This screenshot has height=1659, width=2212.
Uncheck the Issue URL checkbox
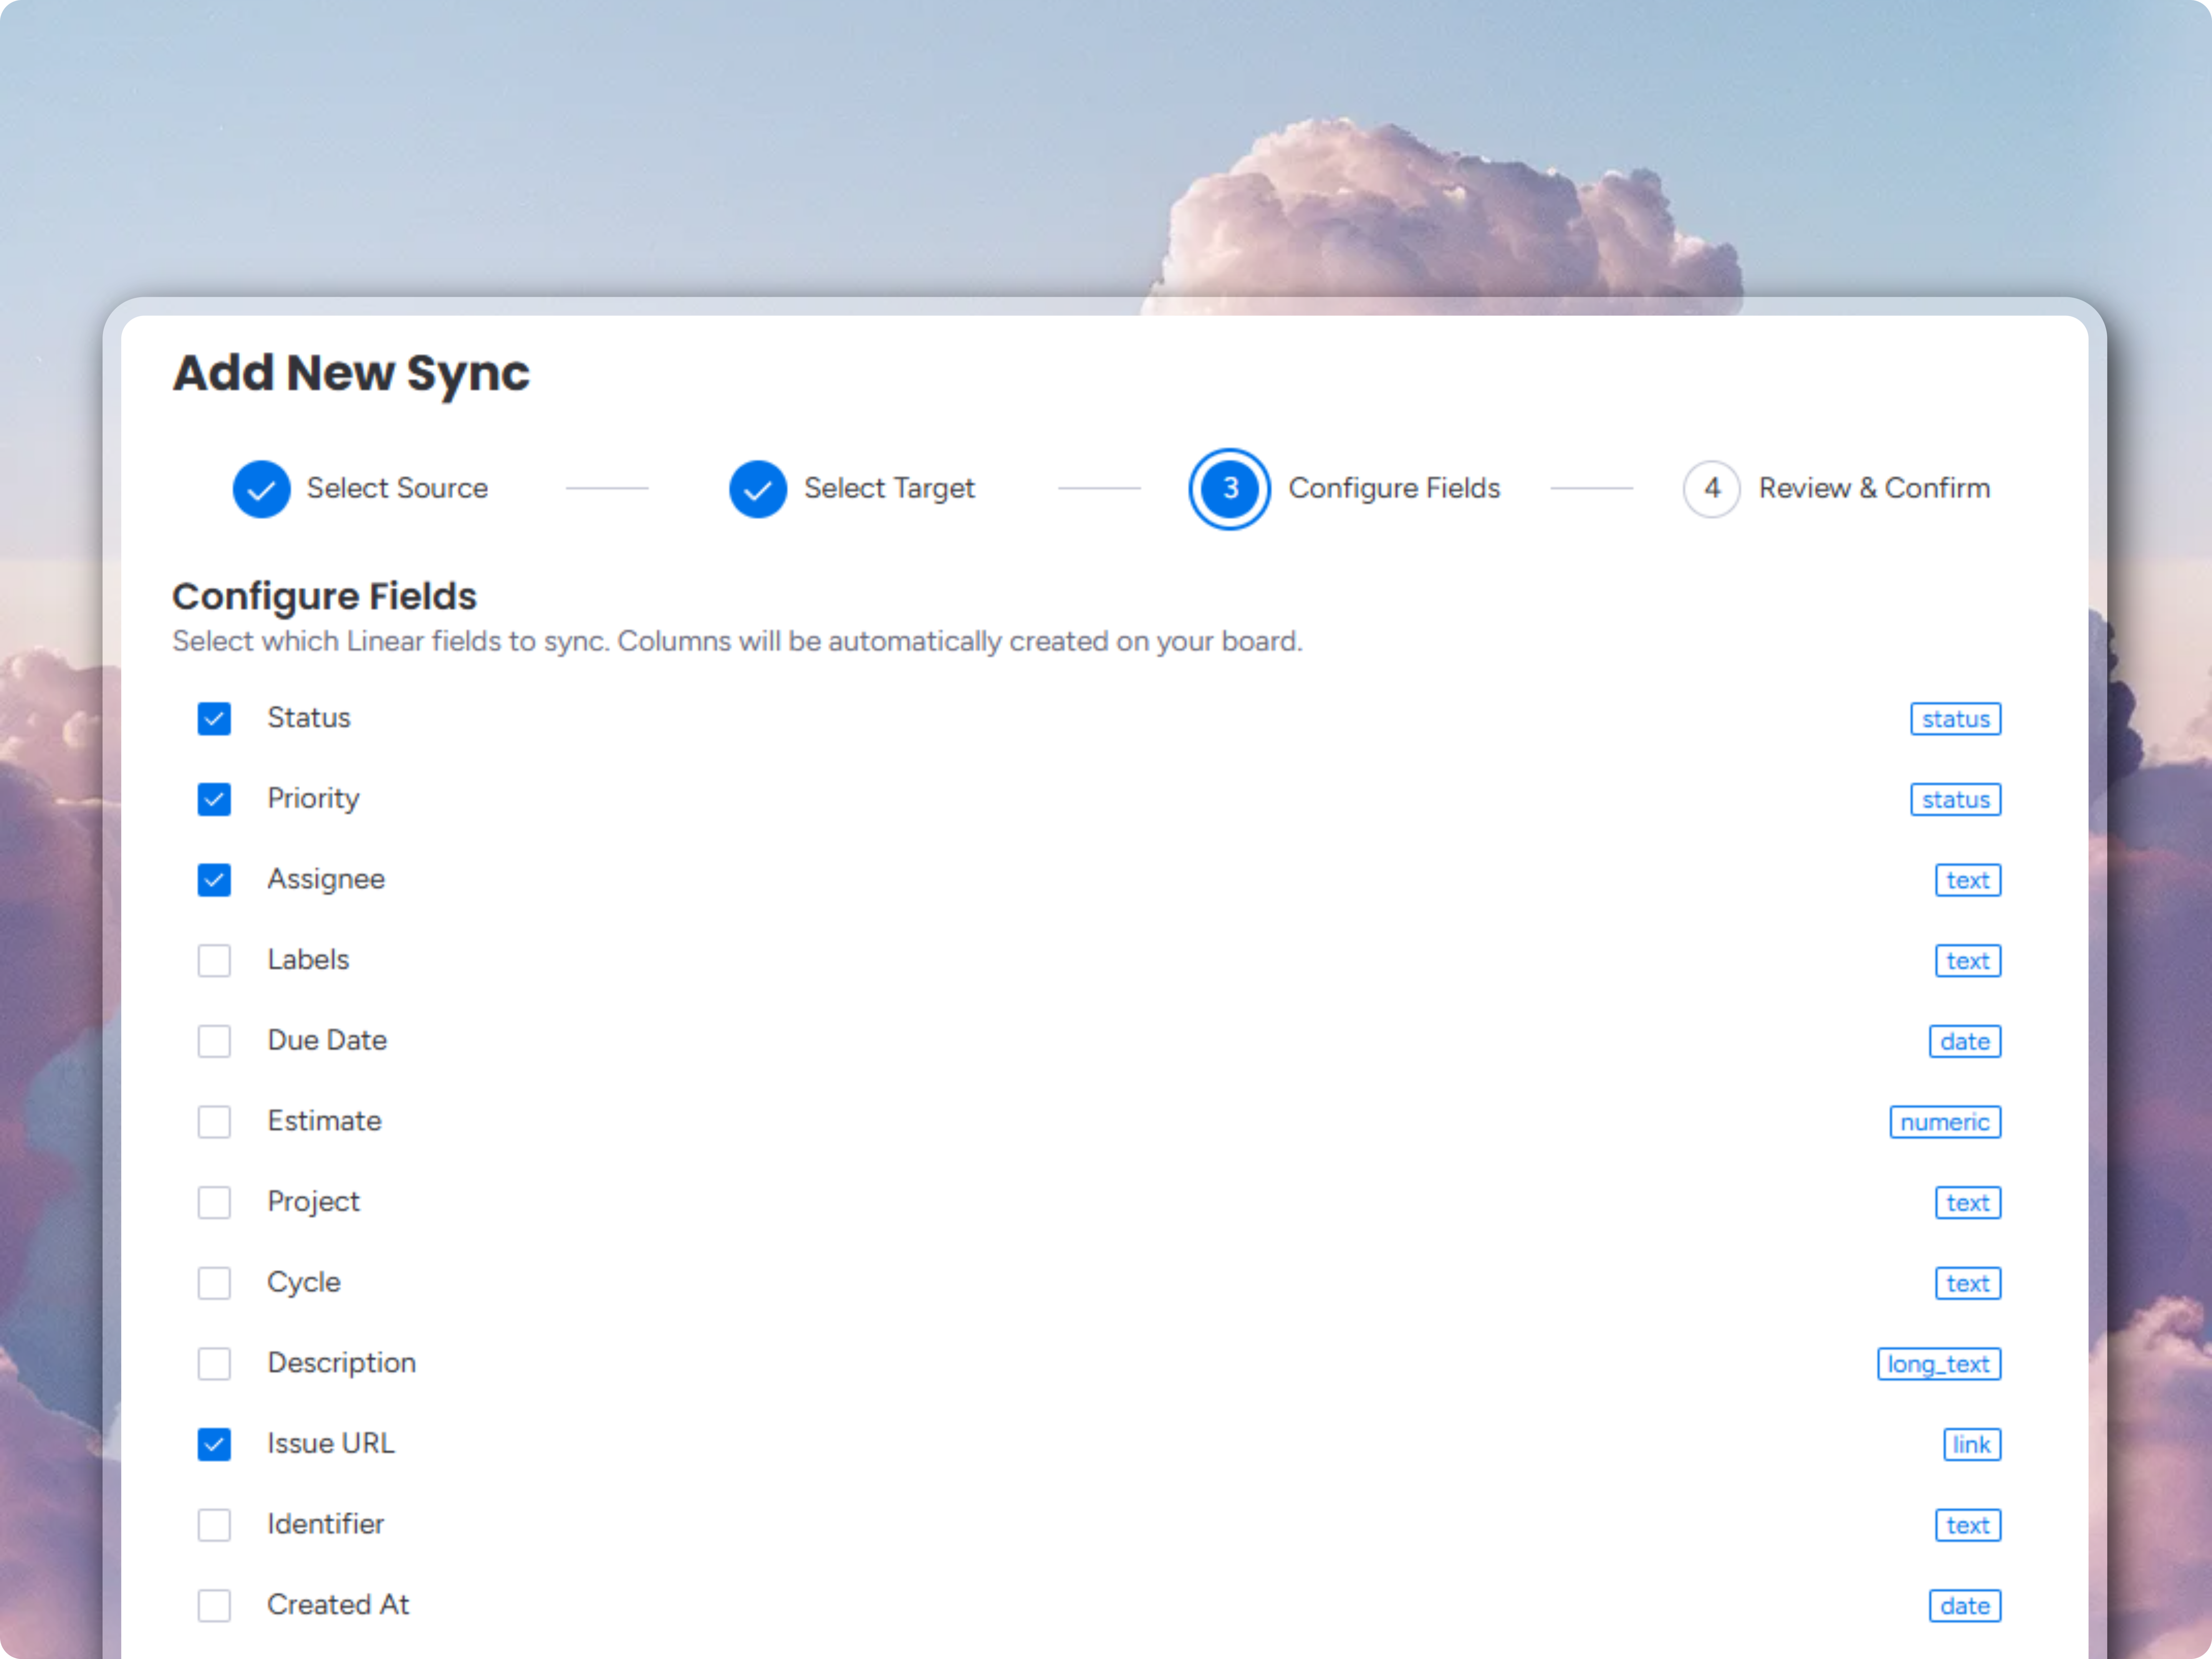214,1444
